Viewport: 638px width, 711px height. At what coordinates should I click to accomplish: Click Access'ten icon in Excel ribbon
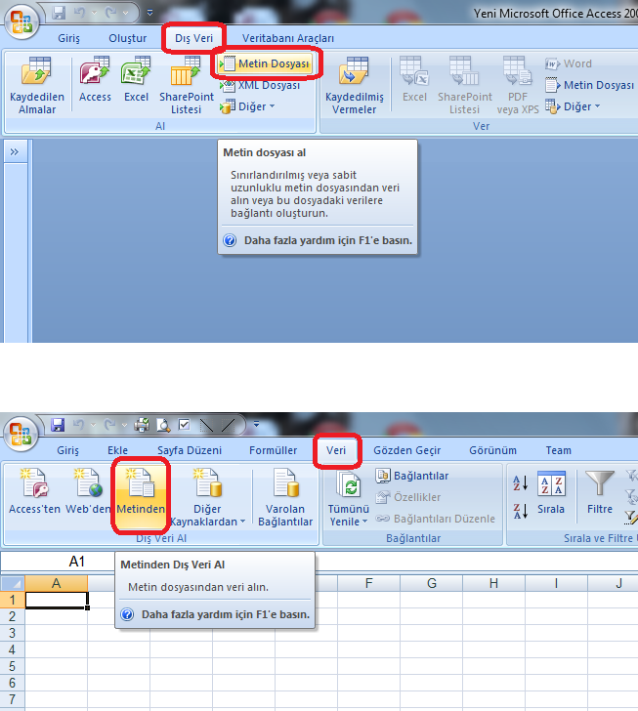tap(34, 491)
